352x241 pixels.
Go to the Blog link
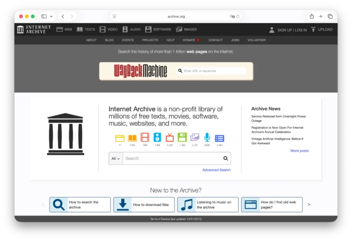tap(110, 40)
